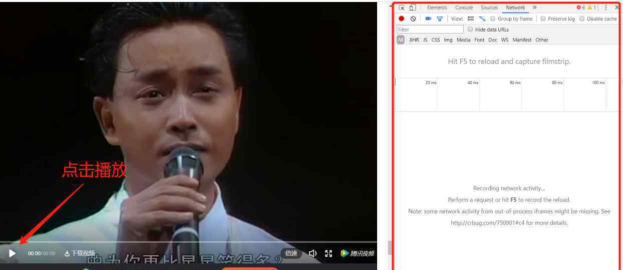Click 'Recording network activity...' text
Image resolution: width=623 pixels, height=270 pixels.
(509, 188)
